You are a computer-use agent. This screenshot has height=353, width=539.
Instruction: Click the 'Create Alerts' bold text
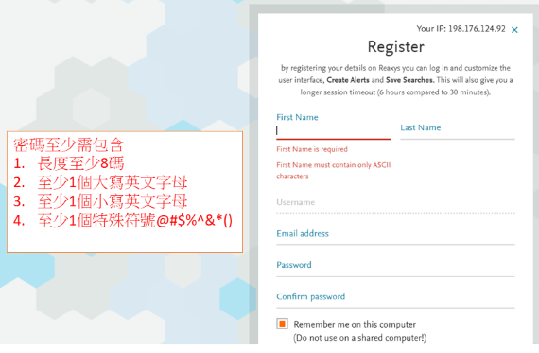click(x=348, y=80)
